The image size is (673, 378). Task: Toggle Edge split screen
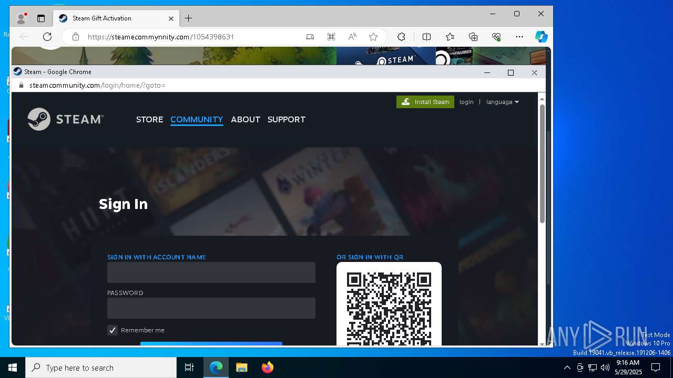[x=426, y=37]
